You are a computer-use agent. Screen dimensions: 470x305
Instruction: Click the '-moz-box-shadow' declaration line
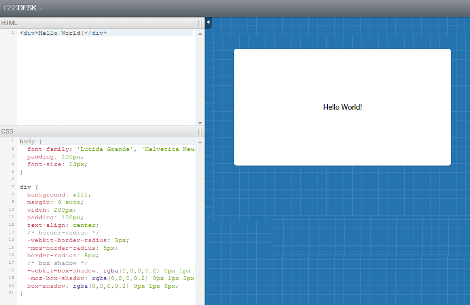tap(111, 278)
